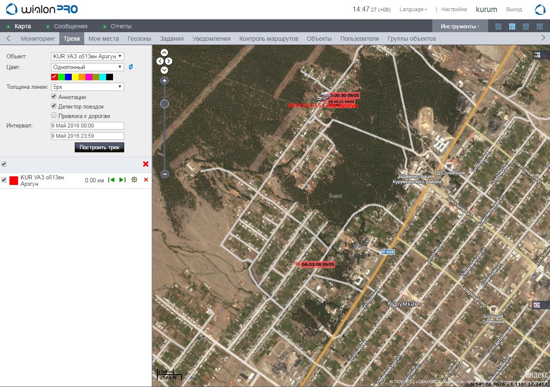Delete the KUR УАЗ о513ен track row
This screenshot has width=550, height=387.
pos(146,180)
